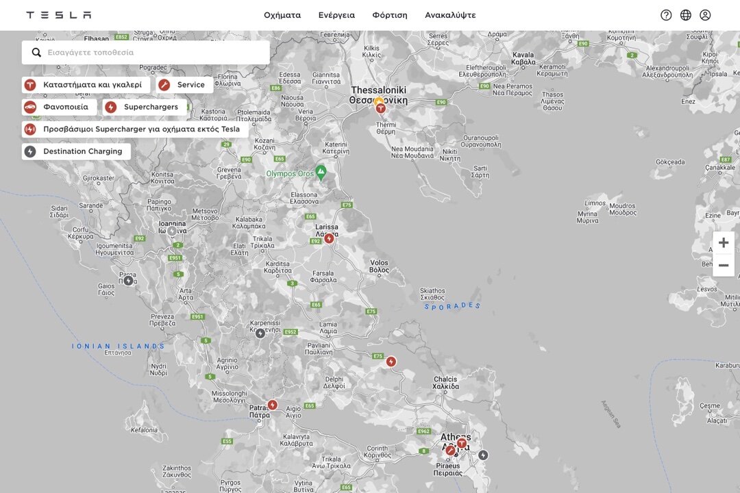Image resolution: width=740 pixels, height=493 pixels.
Task: Select the Supercharger pin at Larissa
Action: pos(329,238)
